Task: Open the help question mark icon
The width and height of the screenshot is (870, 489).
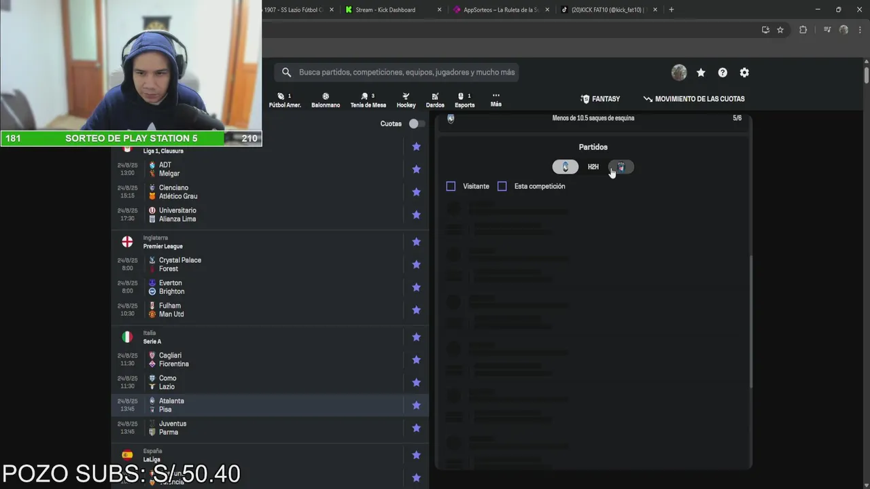Action: point(723,73)
